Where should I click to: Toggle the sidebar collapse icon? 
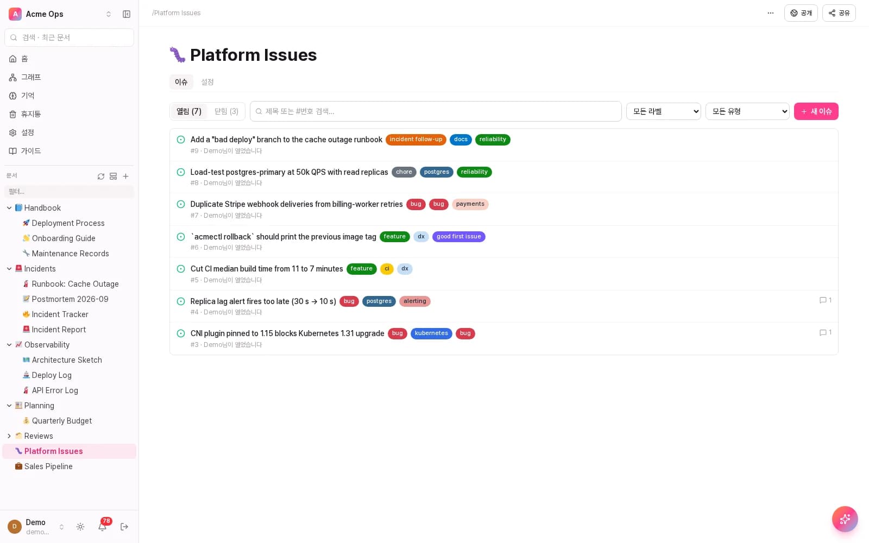click(x=127, y=14)
